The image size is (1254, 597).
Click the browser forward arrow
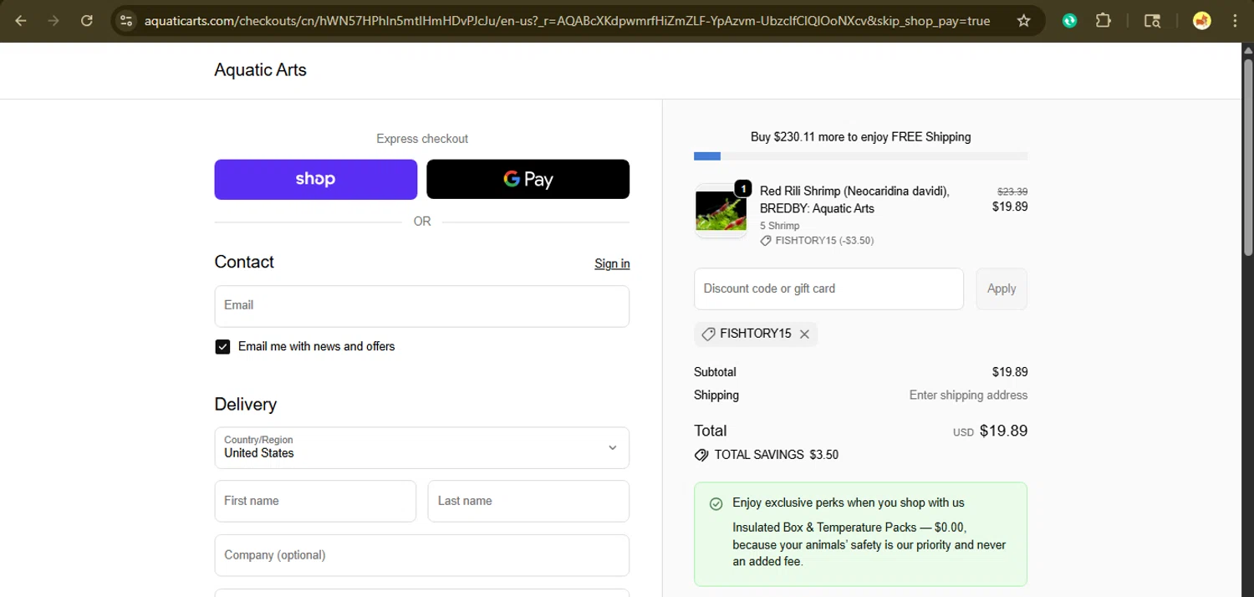click(54, 21)
